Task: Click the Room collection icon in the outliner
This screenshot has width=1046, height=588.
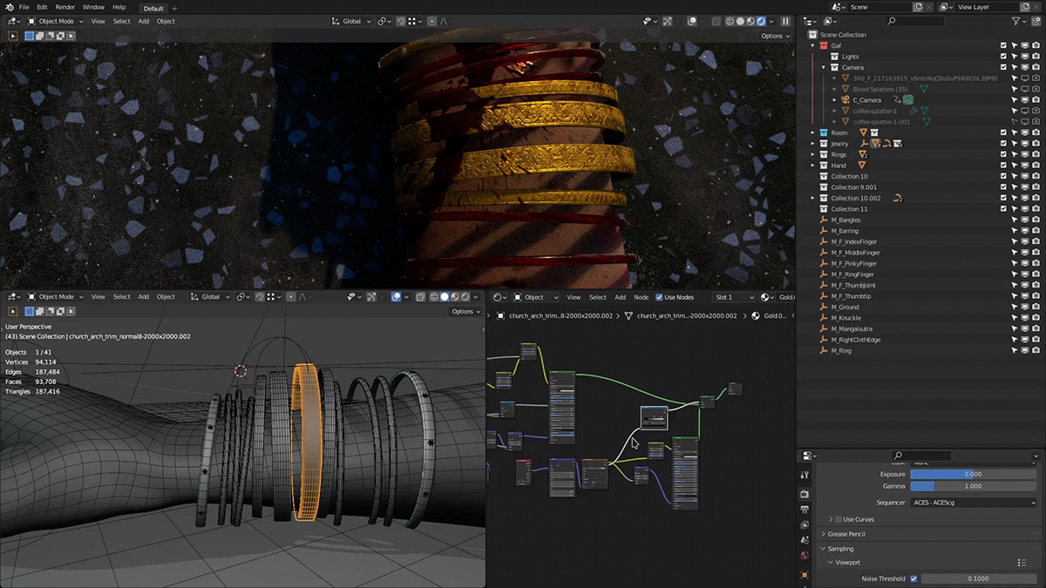Action: [x=824, y=132]
